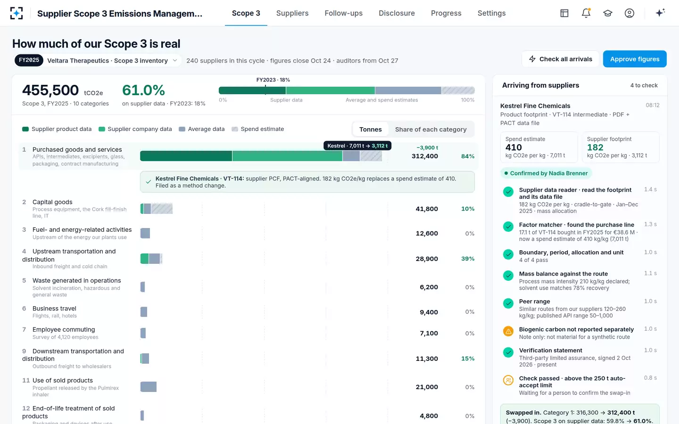Toggle the Supplier company data legend
The height and width of the screenshot is (424, 679).
click(x=135, y=129)
